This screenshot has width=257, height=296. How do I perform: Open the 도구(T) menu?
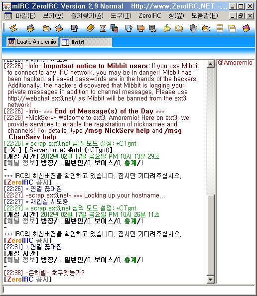[x=121, y=15]
